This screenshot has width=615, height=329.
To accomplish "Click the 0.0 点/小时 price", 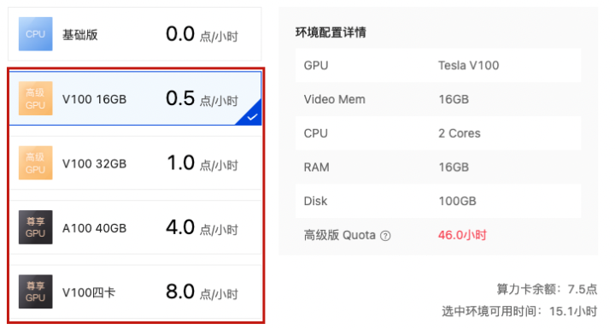I will click(202, 34).
